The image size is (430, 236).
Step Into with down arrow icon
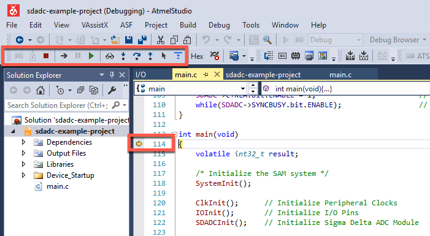[123, 56]
